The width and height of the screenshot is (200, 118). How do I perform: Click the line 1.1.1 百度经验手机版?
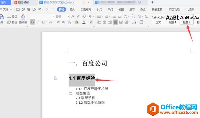(x=92, y=89)
